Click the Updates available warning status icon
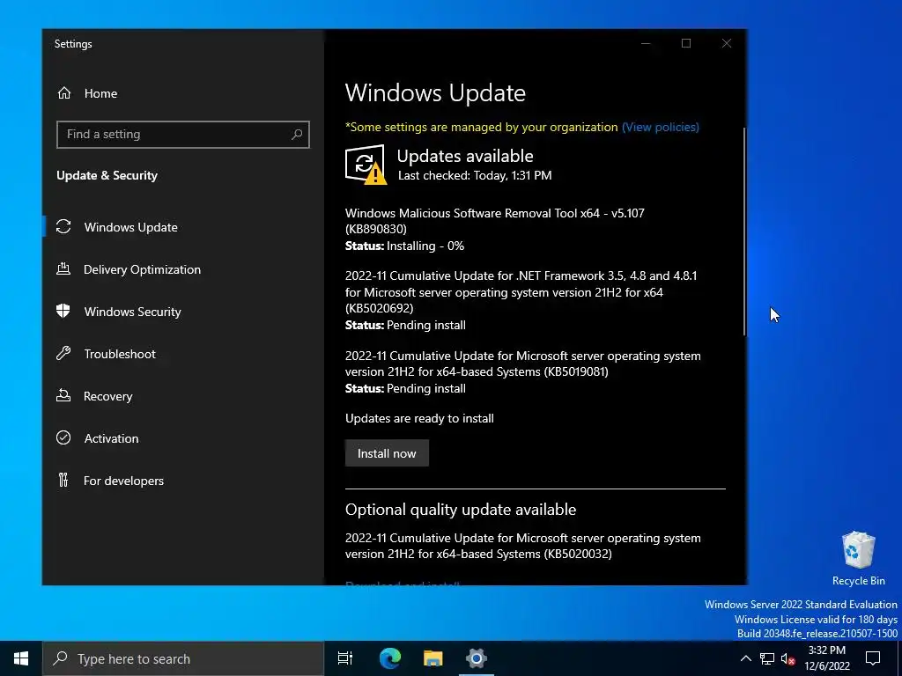 (366, 165)
